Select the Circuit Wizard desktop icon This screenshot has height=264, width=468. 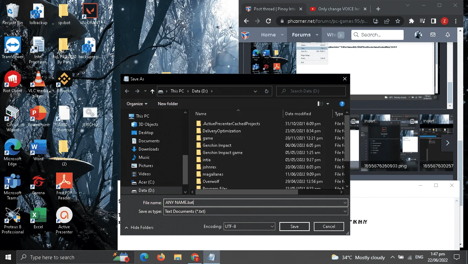[x=13, y=118]
